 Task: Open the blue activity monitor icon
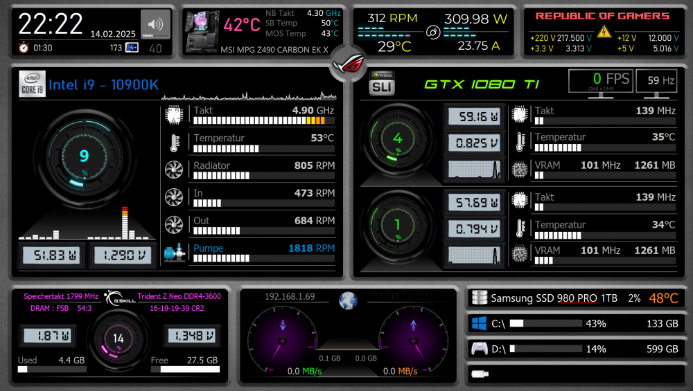point(132,48)
